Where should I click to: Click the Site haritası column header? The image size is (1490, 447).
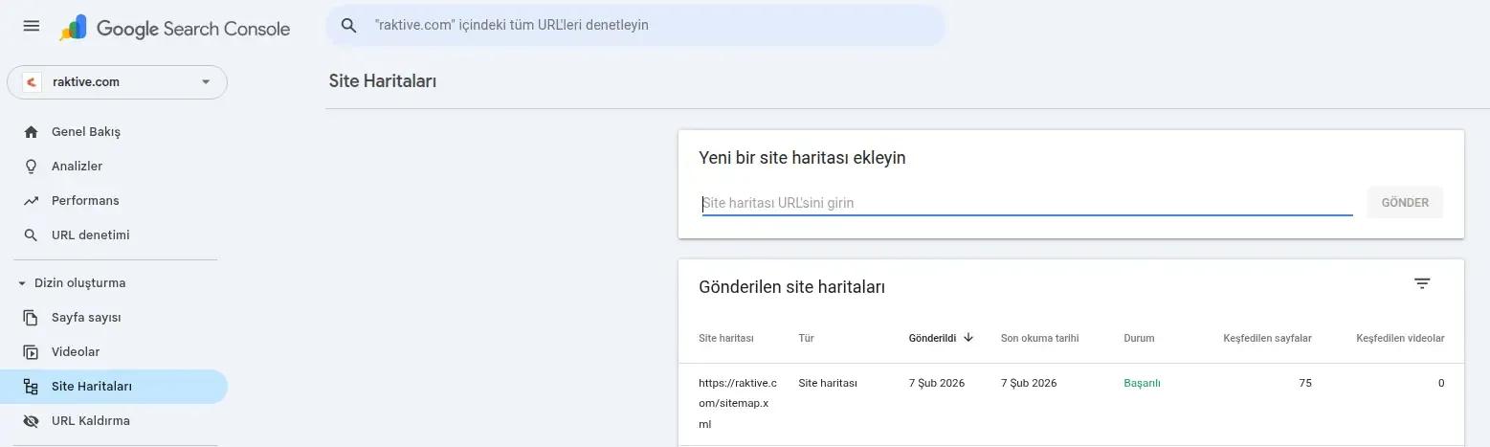coord(726,338)
